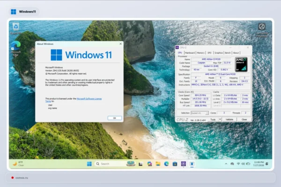Click the Technology '45 nm' value
The height and width of the screenshot is (187, 281).
(x=196, y=70)
